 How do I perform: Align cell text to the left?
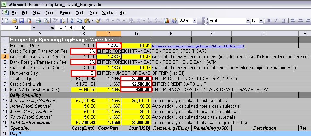point(293,21)
